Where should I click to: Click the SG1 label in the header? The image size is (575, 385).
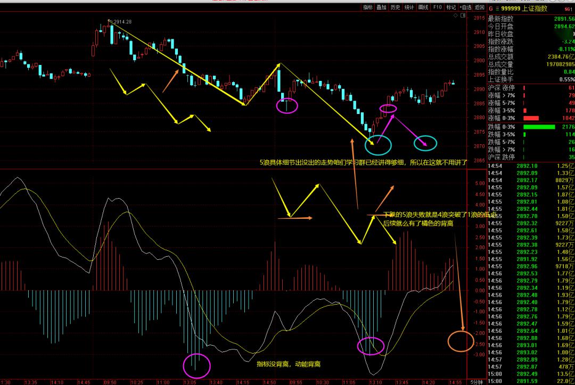tap(569, 9)
